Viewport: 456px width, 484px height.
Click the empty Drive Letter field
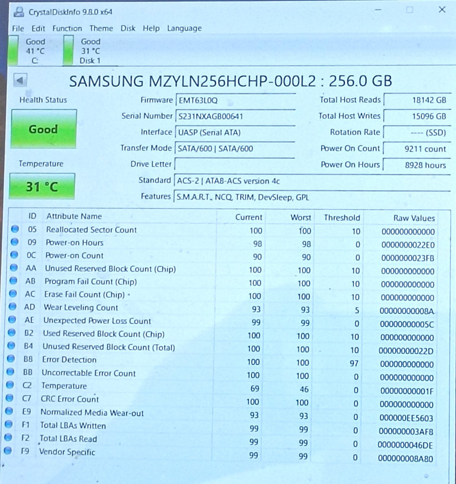coord(235,165)
